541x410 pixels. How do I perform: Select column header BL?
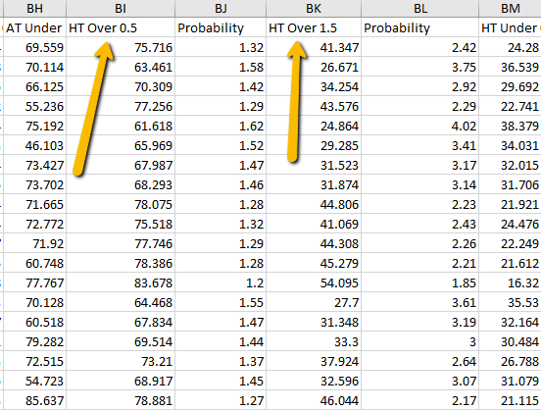[419, 8]
